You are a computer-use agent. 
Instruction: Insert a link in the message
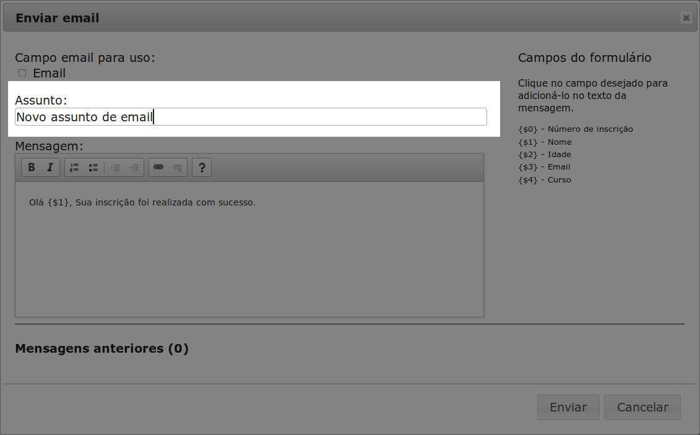[158, 168]
